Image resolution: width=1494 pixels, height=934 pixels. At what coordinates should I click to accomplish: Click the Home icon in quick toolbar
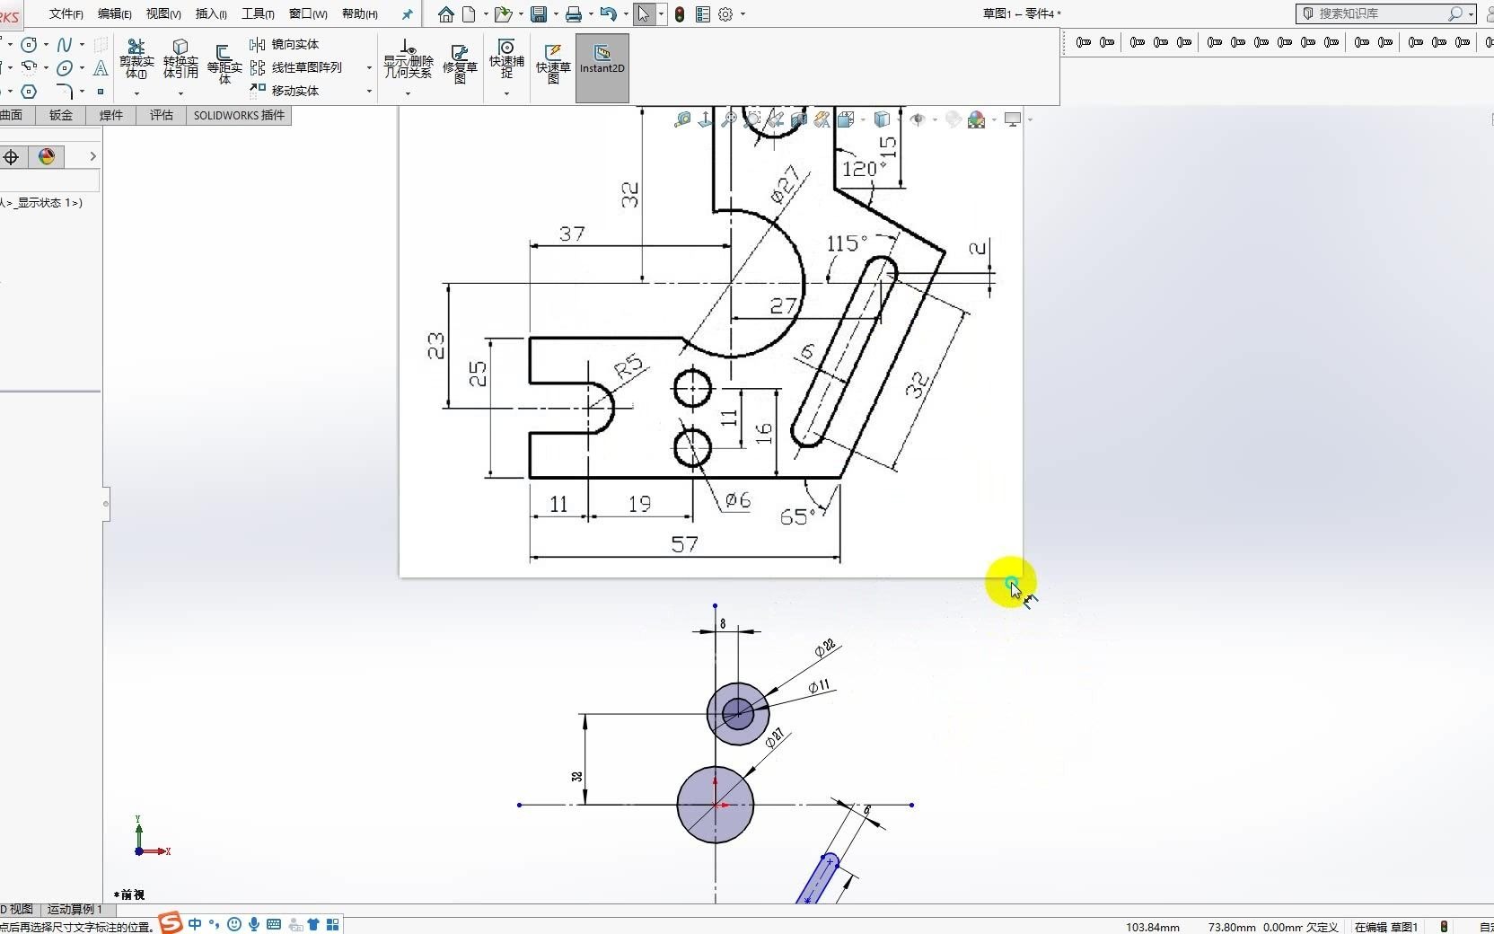[446, 14]
